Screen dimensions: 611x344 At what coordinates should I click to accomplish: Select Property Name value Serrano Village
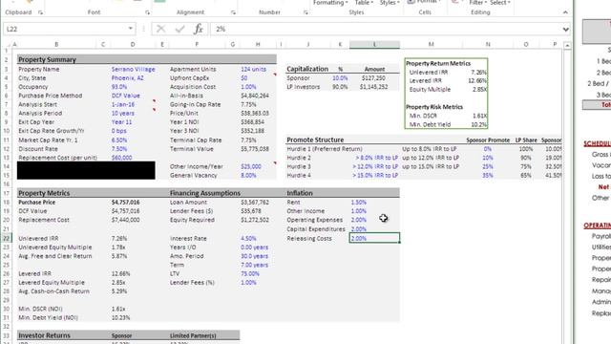tap(134, 69)
